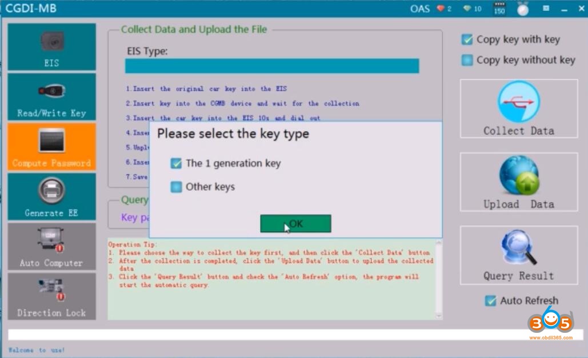Click the 150 counter icon in title bar
This screenshot has height=358, width=588.
[x=499, y=8]
